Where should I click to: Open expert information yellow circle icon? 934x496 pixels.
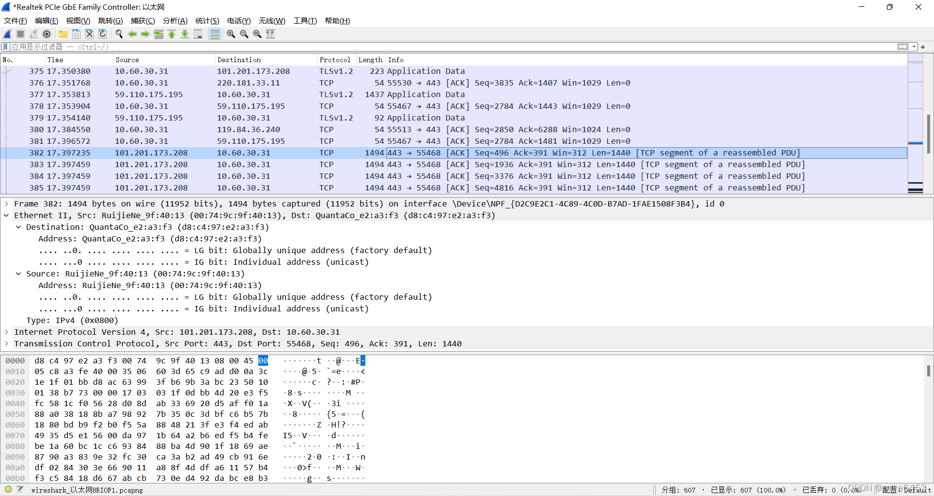[x=8, y=490]
